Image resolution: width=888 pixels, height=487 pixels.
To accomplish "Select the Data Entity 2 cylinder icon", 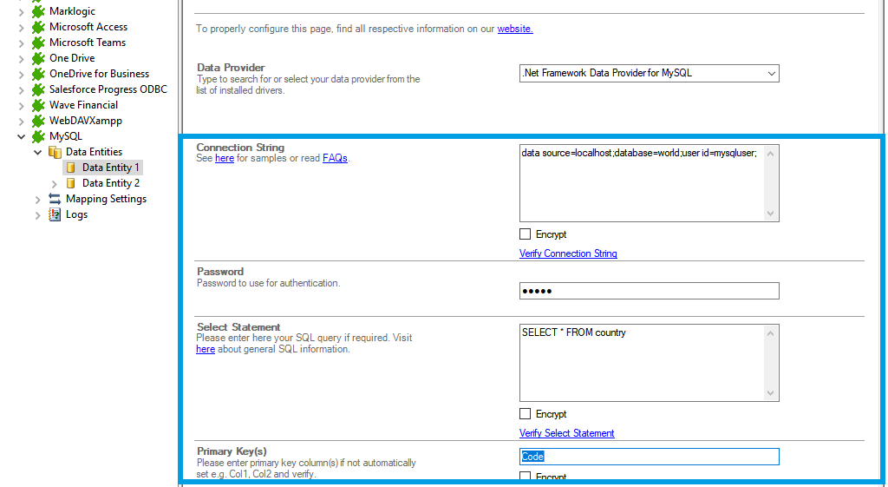I will point(71,183).
